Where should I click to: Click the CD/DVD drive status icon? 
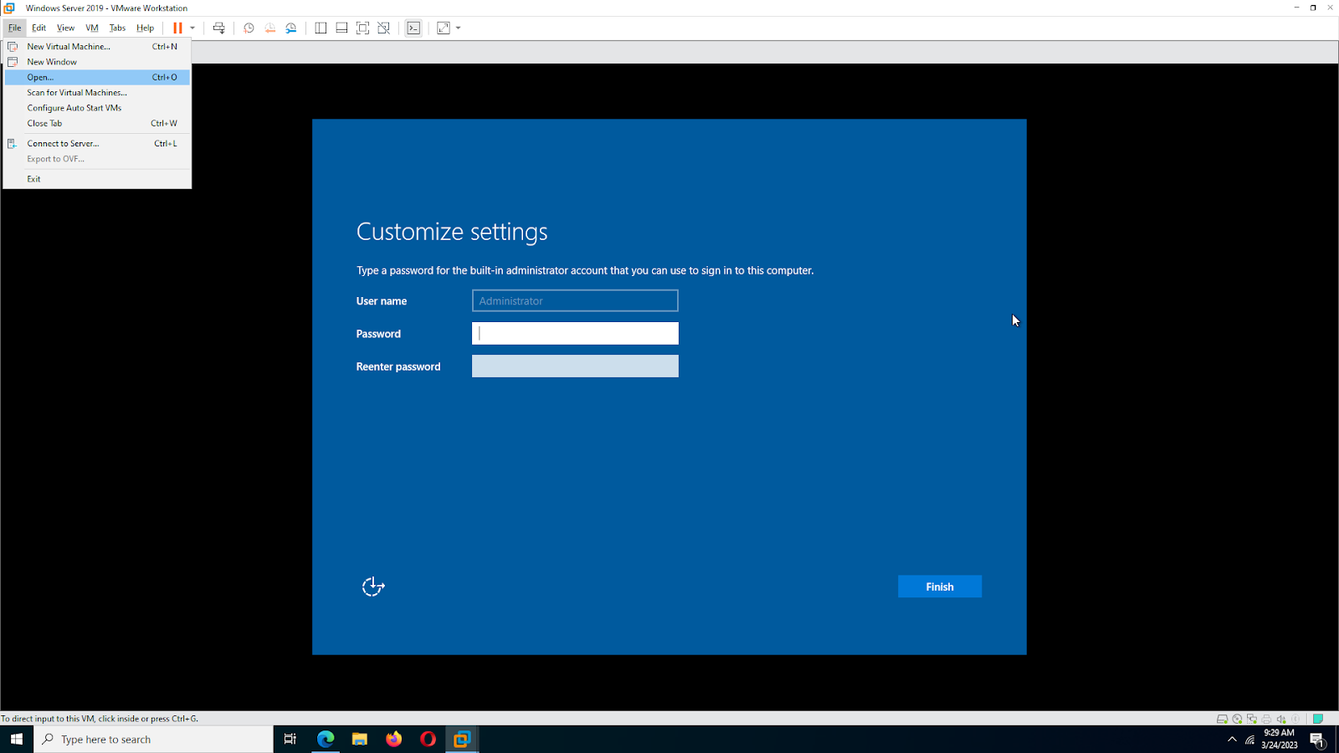pos(1237,719)
